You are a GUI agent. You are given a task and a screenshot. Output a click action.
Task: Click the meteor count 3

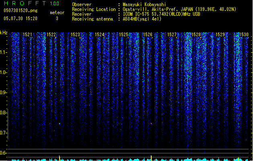(57, 19)
